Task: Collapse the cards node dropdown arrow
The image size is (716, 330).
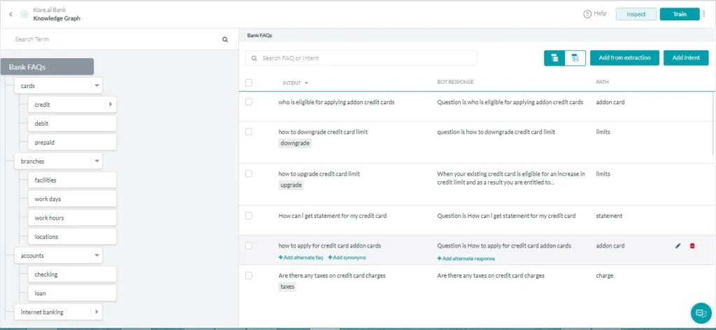Action: click(x=96, y=85)
